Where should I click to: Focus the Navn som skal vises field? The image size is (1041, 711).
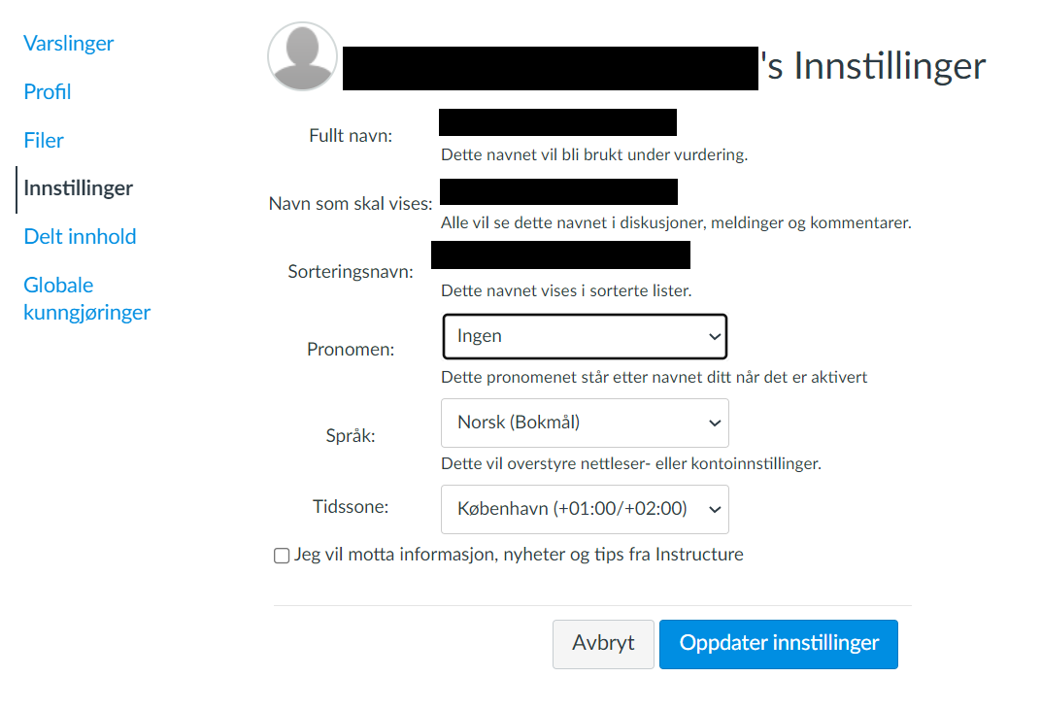pos(558,191)
